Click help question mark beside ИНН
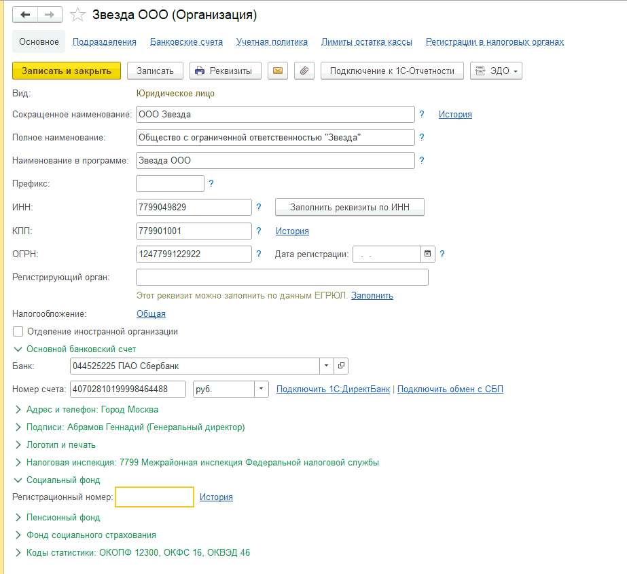This screenshot has height=574, width=627. point(258,207)
